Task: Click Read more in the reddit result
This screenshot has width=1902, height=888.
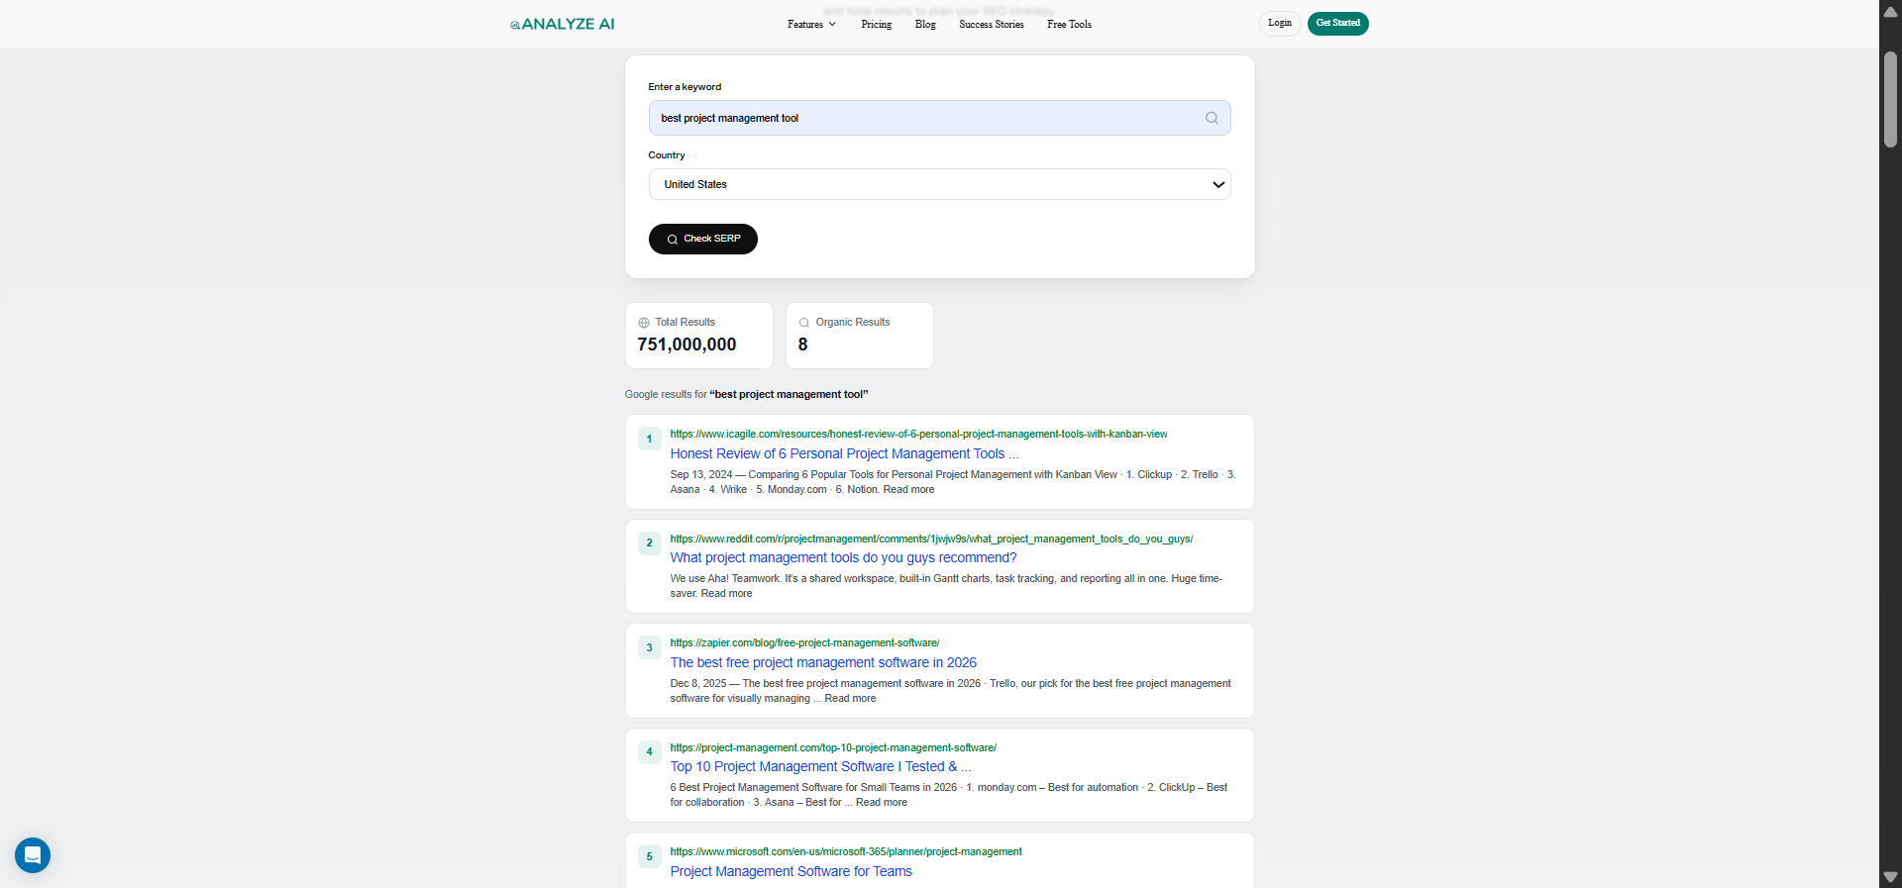Action: (x=726, y=593)
